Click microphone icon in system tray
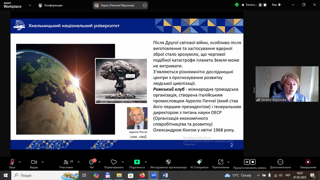This screenshot has width=320, height=180. tap(270, 175)
